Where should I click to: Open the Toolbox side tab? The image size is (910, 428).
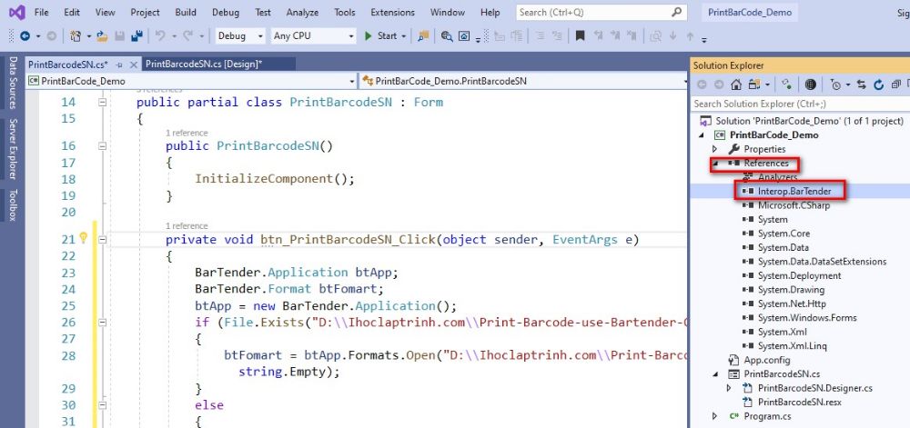click(13, 205)
